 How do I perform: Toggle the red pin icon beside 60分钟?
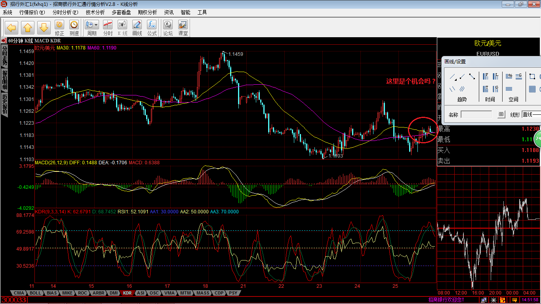(4, 41)
